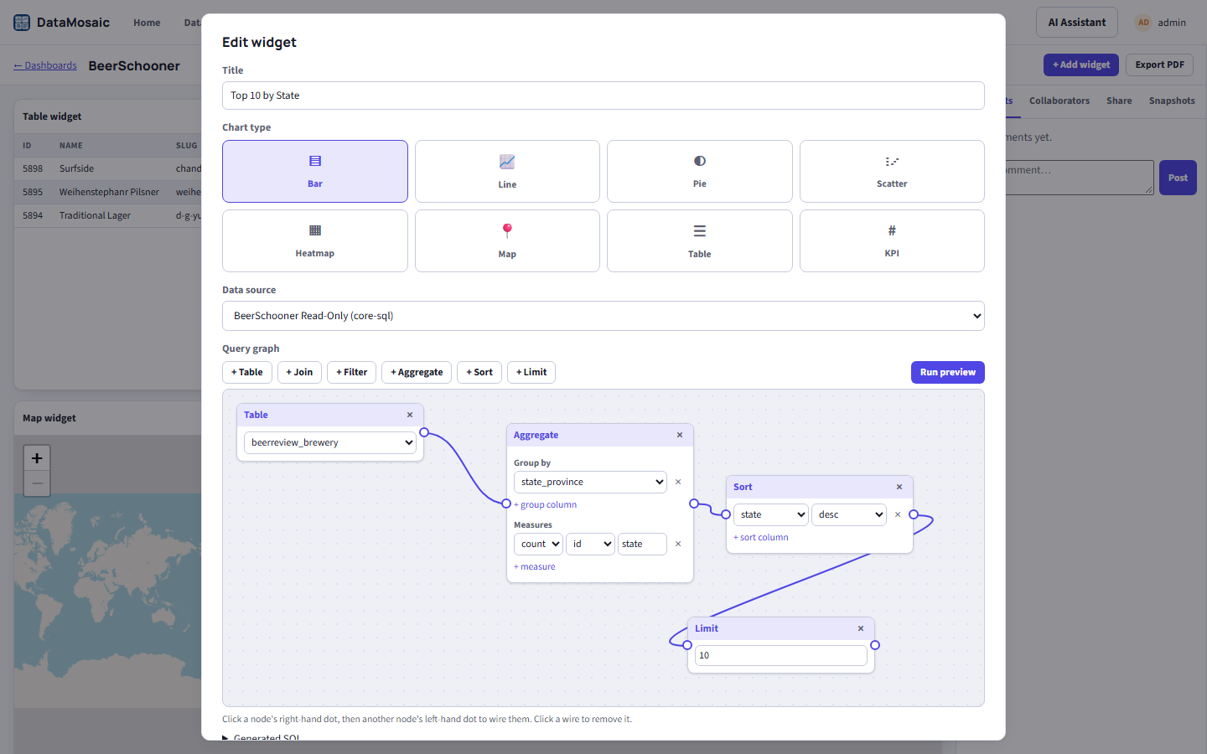Click the + group column link
The width and height of the screenshot is (1207, 754).
coord(545,504)
